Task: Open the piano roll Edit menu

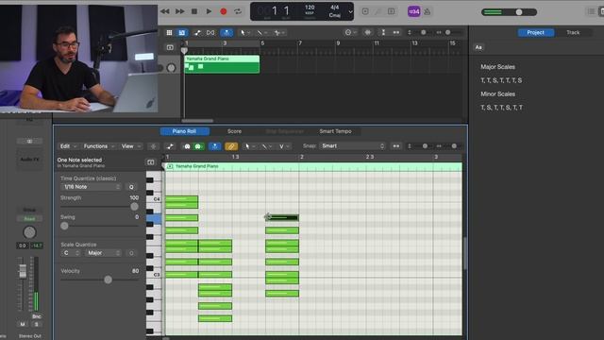Action: click(68, 146)
